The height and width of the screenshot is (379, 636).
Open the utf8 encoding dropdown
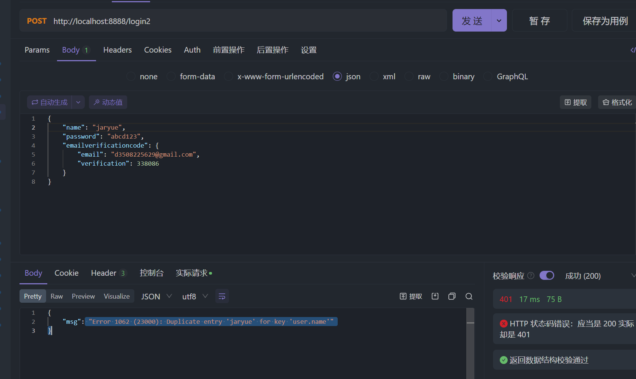(195, 296)
